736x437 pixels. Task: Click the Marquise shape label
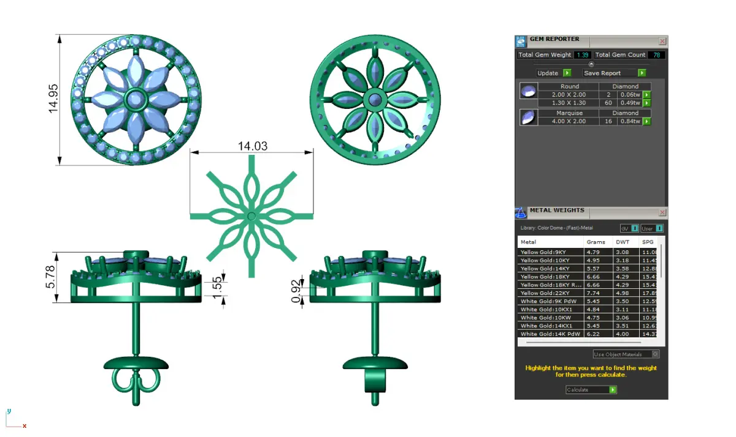pyautogui.click(x=569, y=113)
